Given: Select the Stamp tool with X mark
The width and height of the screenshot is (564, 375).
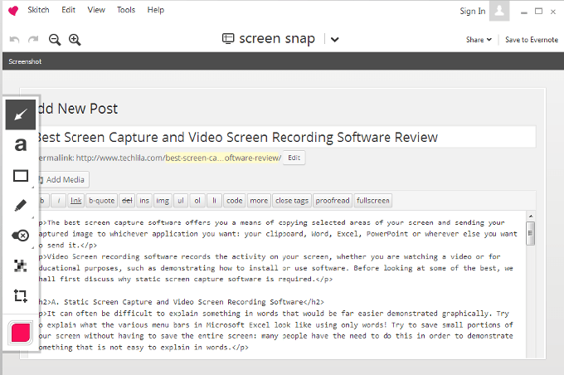Looking at the screenshot, I should 21,236.
